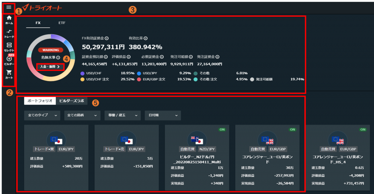The height and width of the screenshot is (194, 374).
Task: Click the WARNING badge
Action: [50, 50]
